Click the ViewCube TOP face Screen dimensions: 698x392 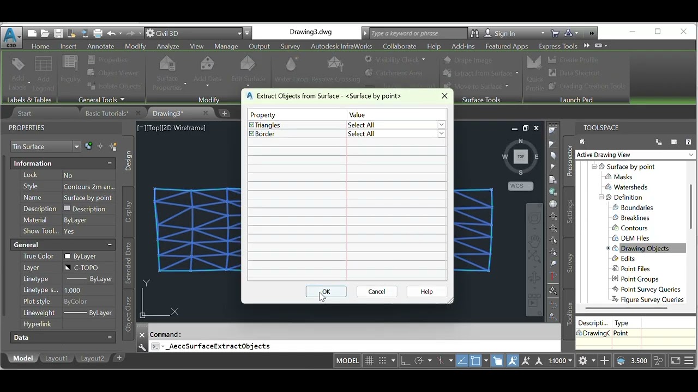[521, 157]
